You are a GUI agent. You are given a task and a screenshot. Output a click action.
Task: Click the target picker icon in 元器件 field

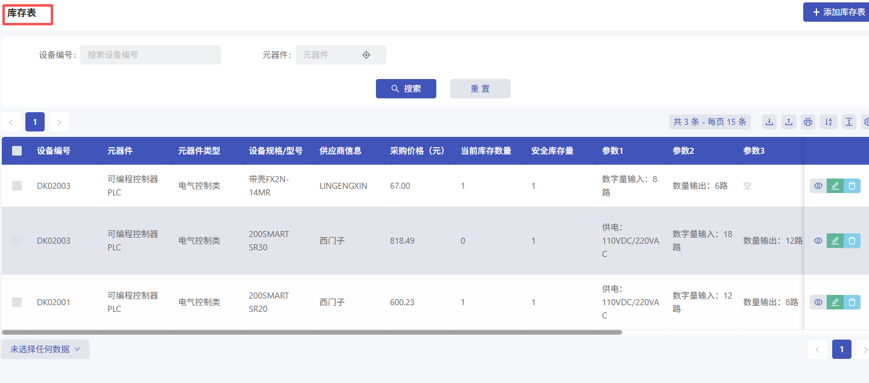[x=366, y=55]
